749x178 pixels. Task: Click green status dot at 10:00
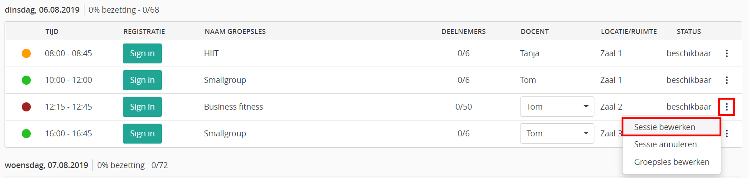tap(26, 80)
